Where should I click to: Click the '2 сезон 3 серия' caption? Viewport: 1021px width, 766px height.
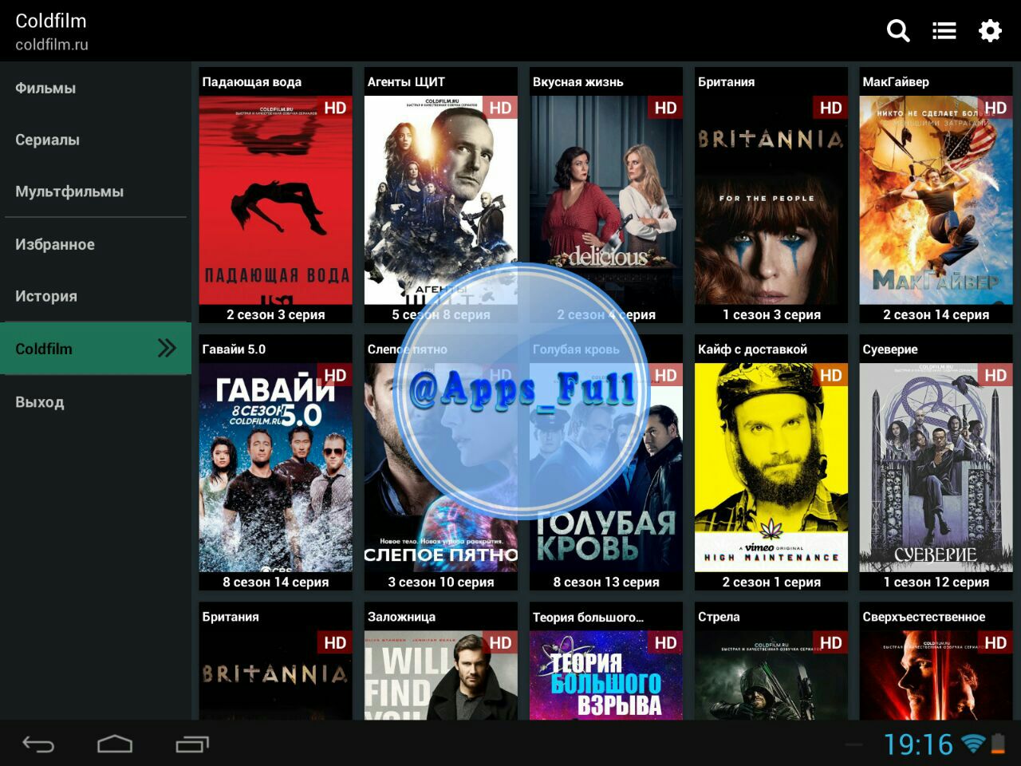click(275, 314)
